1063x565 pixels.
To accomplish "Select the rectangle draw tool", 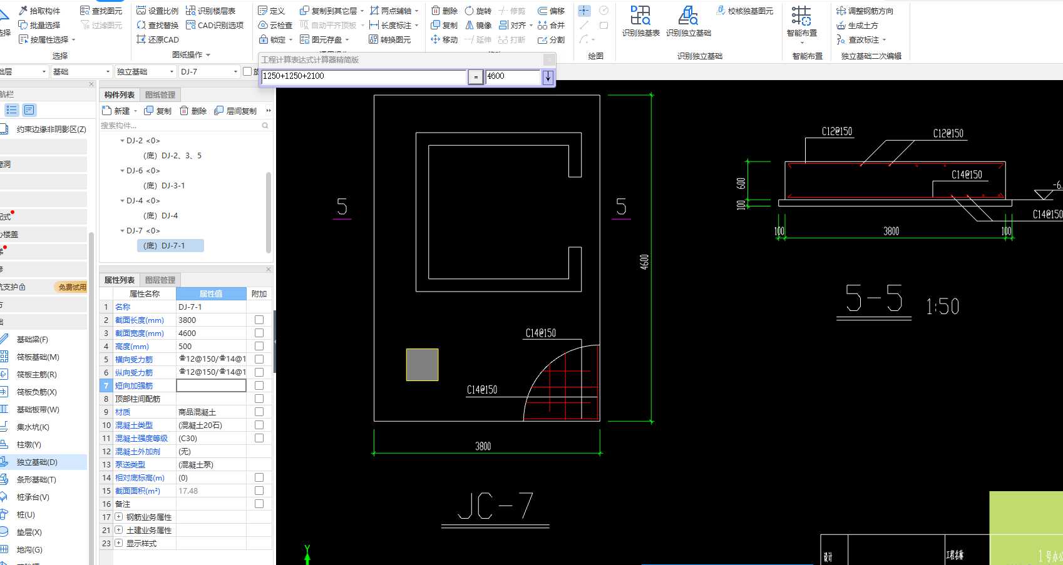I will coord(604,25).
